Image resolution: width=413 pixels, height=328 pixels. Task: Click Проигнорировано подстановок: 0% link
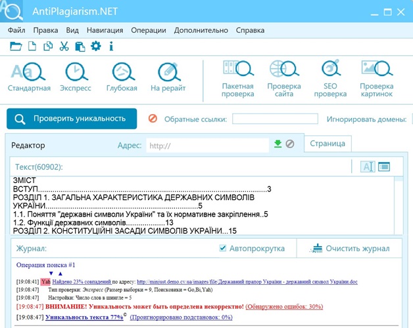pos(182,318)
